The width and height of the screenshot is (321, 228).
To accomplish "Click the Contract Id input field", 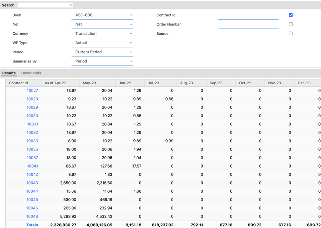I will pyautogui.click(x=248, y=16).
